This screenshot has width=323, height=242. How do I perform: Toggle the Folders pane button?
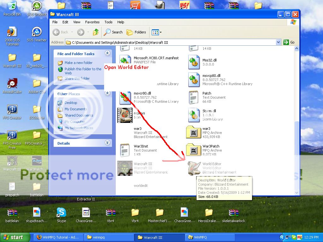pos(136,32)
